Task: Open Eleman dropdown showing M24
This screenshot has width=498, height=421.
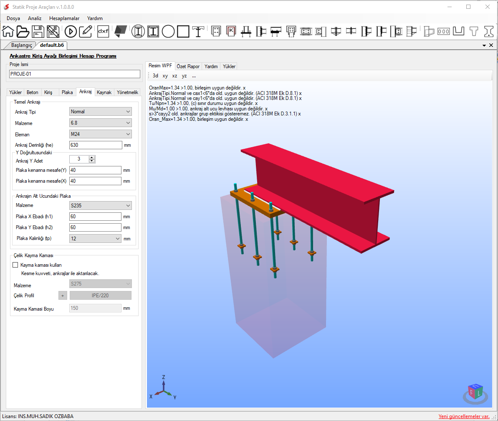Action: click(100, 134)
